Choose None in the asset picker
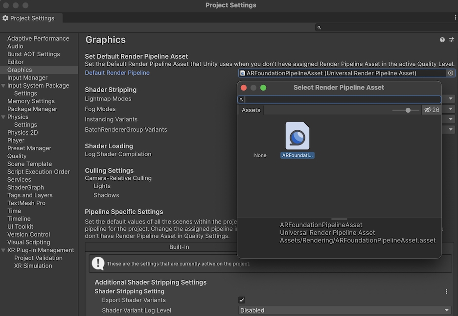Viewport: 458px width, 316px height. 260,155
